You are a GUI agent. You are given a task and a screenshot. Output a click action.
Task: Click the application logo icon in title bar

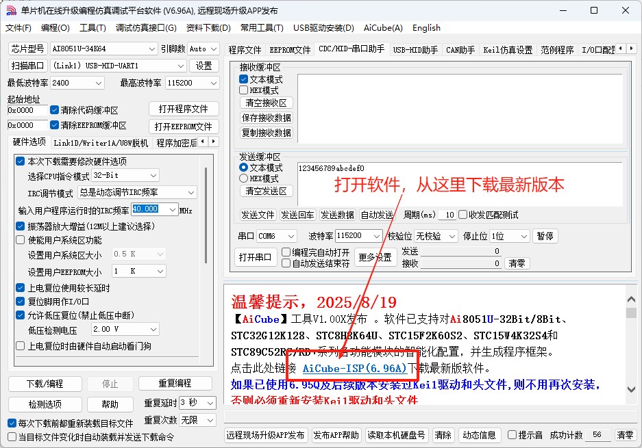[x=11, y=11]
